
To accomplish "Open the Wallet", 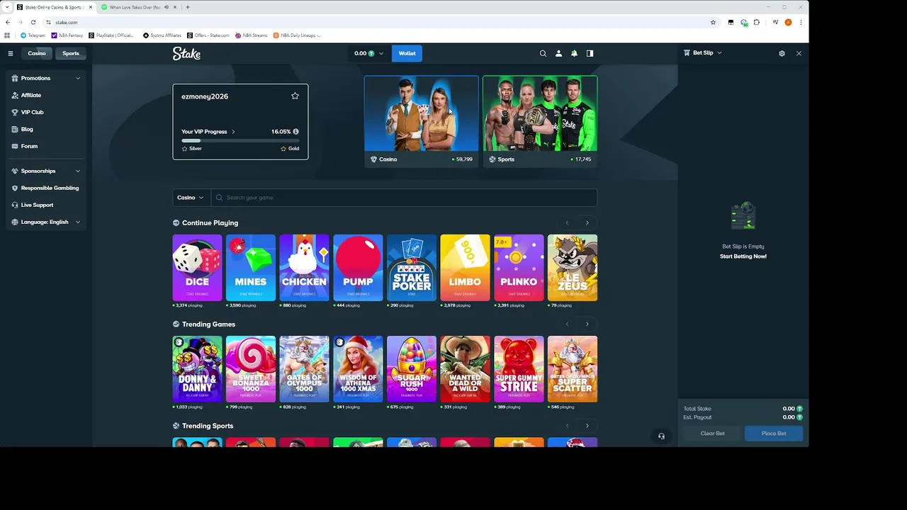I will [x=407, y=53].
